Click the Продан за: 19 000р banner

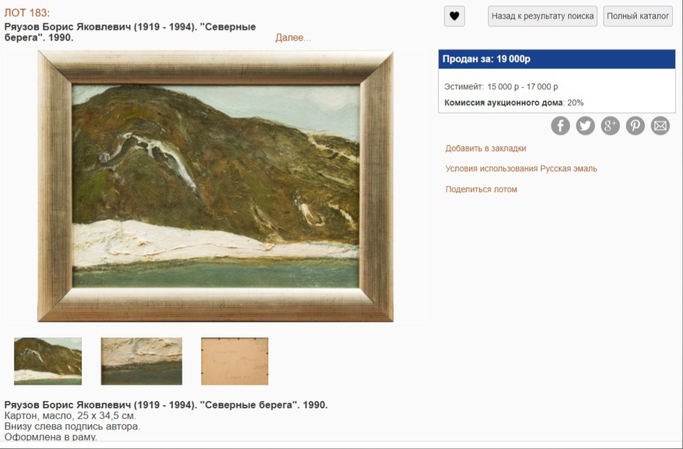point(556,59)
